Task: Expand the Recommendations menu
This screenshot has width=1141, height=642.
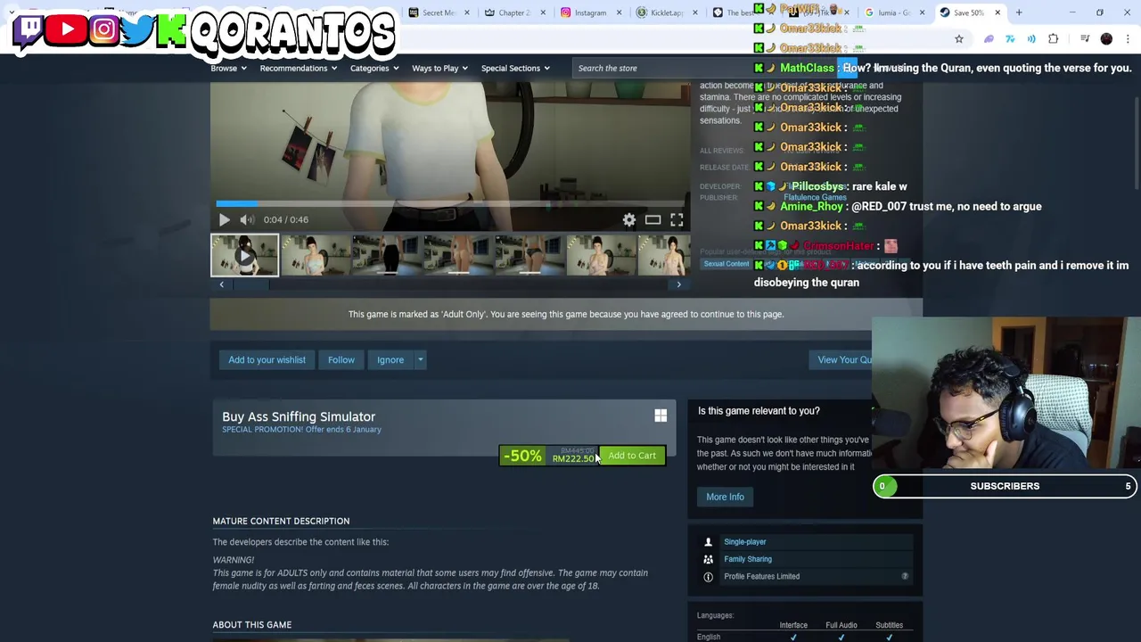Action: tap(299, 68)
